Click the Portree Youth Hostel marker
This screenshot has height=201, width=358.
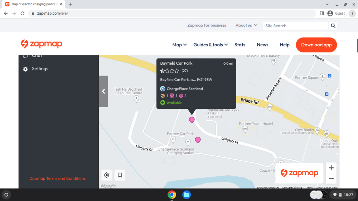point(245,130)
